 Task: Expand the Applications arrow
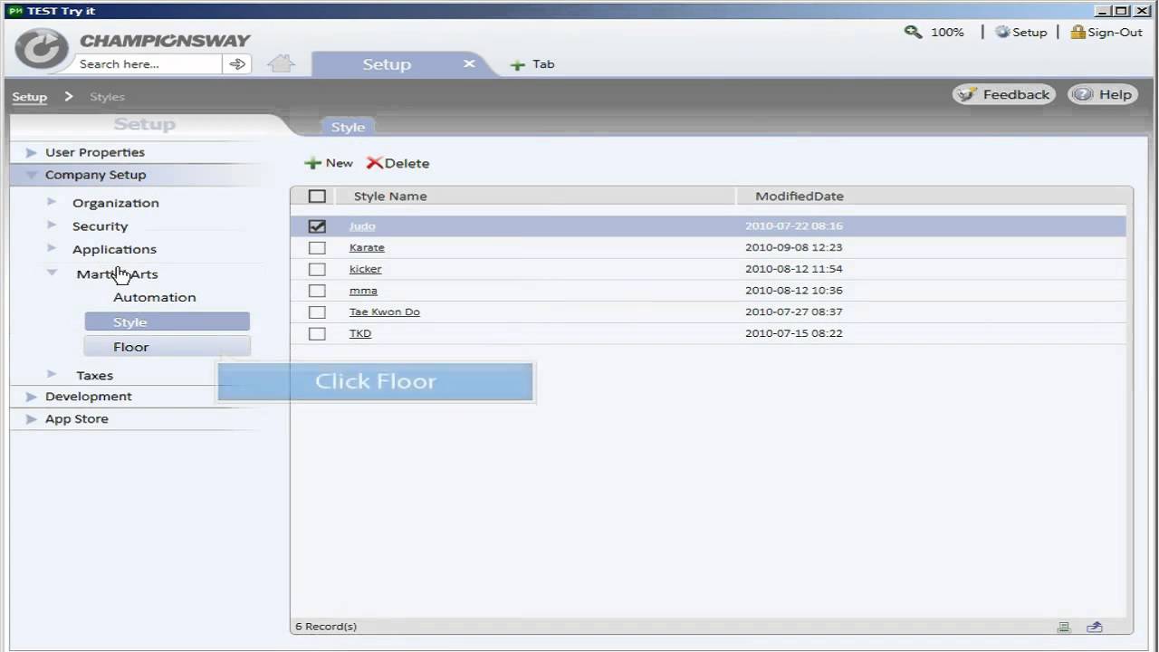[52, 247]
